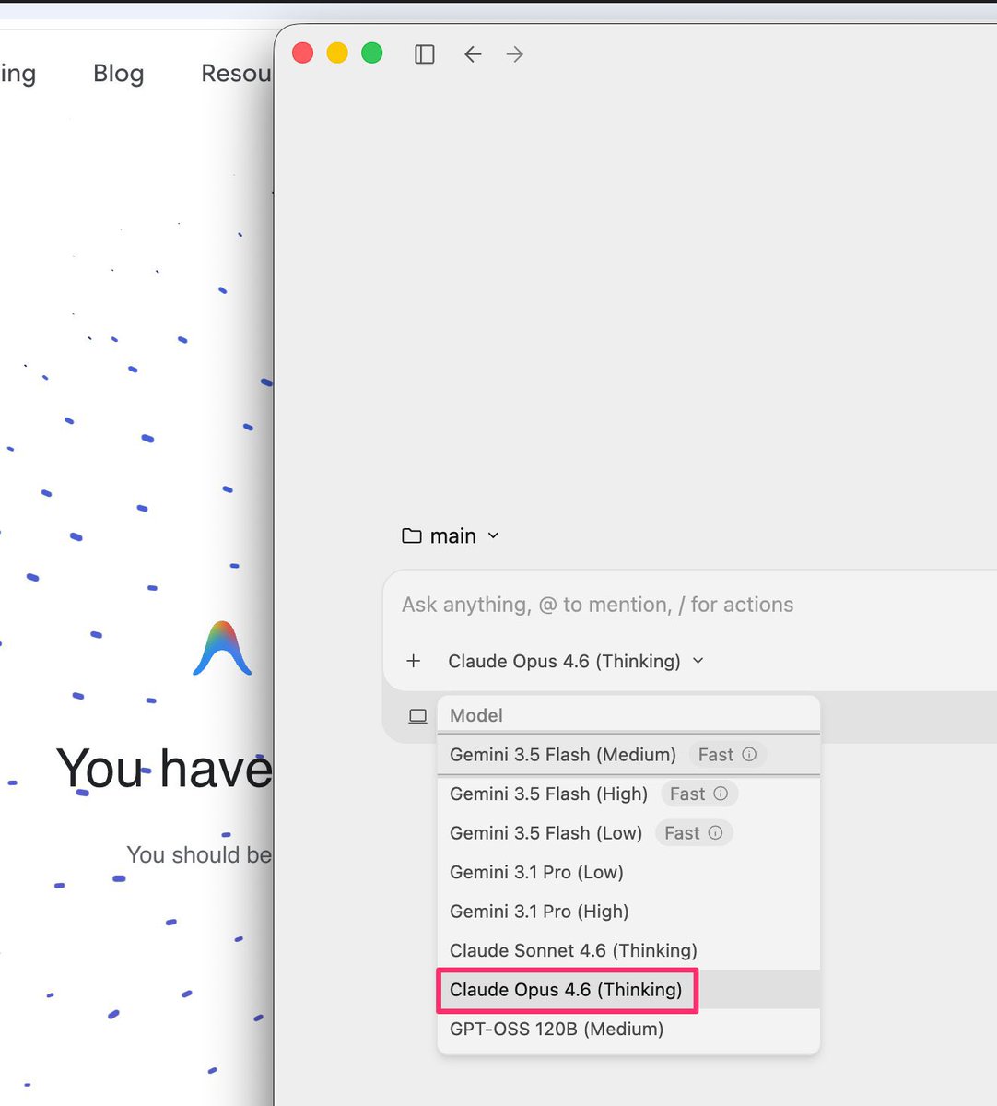Click the laptop icon below the prompt box
The image size is (997, 1106).
418,716
